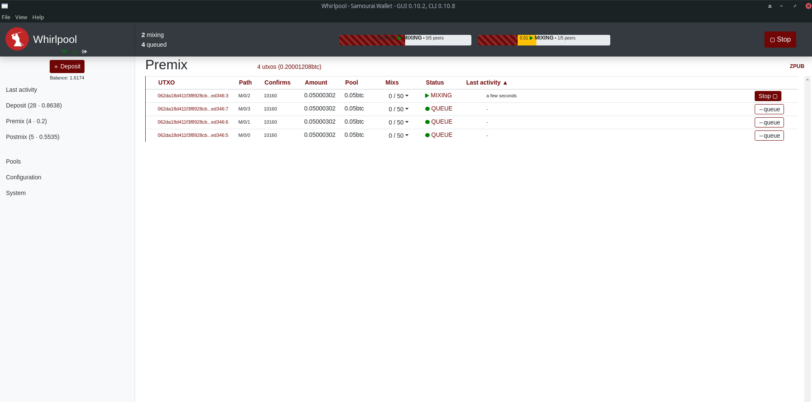Click the QUEUE status of ed346:6
812x402 pixels.
[439, 122]
